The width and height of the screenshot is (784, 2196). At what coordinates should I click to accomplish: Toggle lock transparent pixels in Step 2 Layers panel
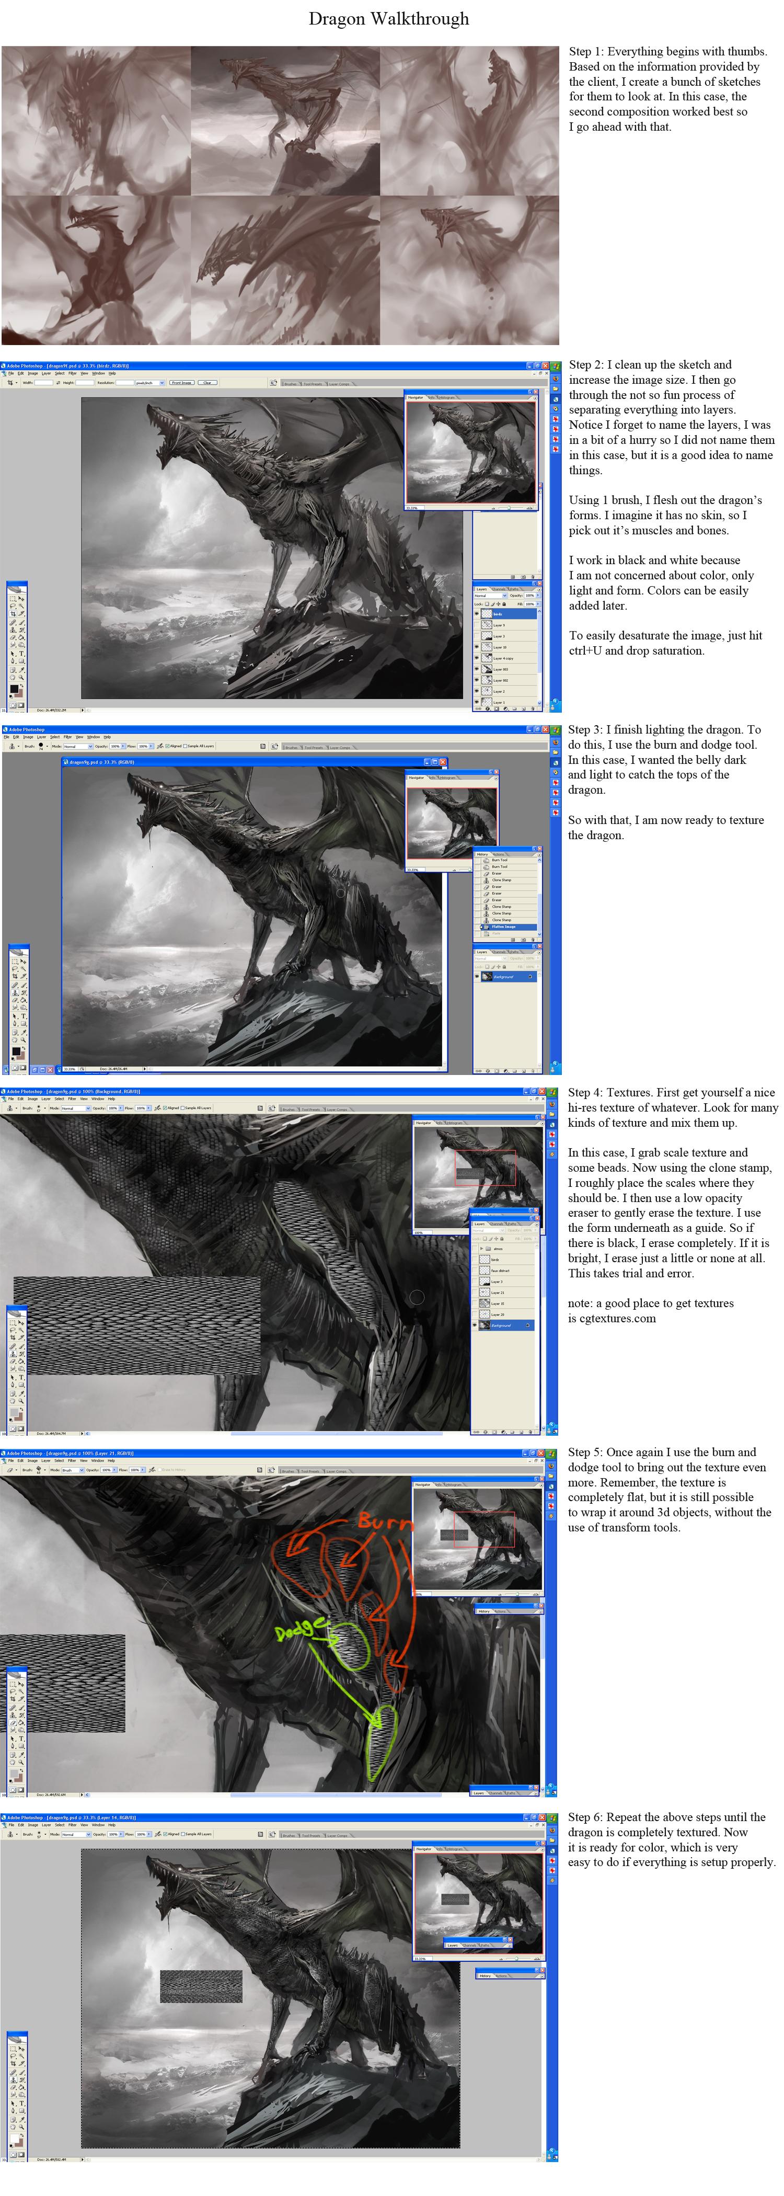point(488,604)
